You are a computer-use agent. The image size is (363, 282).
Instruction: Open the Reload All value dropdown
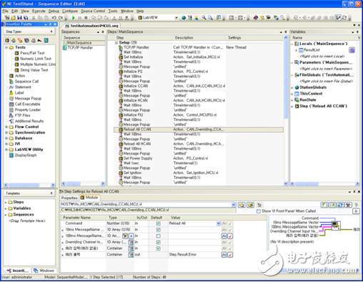(x=219, y=223)
